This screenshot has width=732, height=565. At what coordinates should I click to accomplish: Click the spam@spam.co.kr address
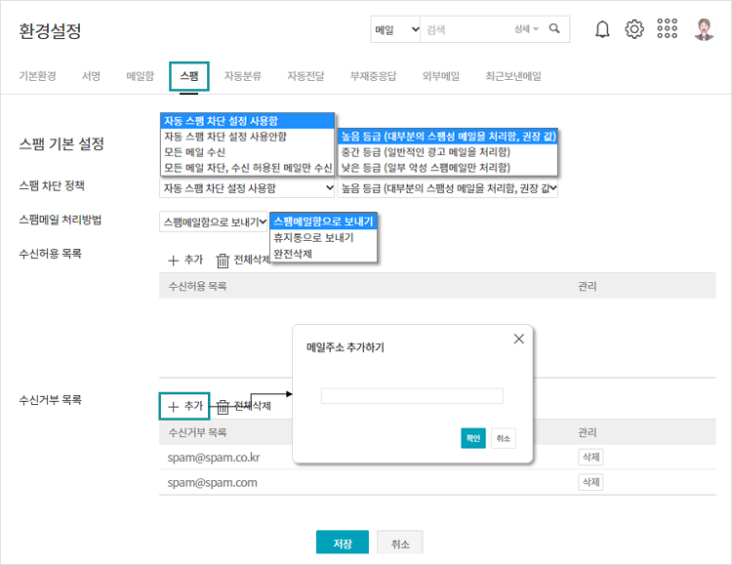click(214, 458)
